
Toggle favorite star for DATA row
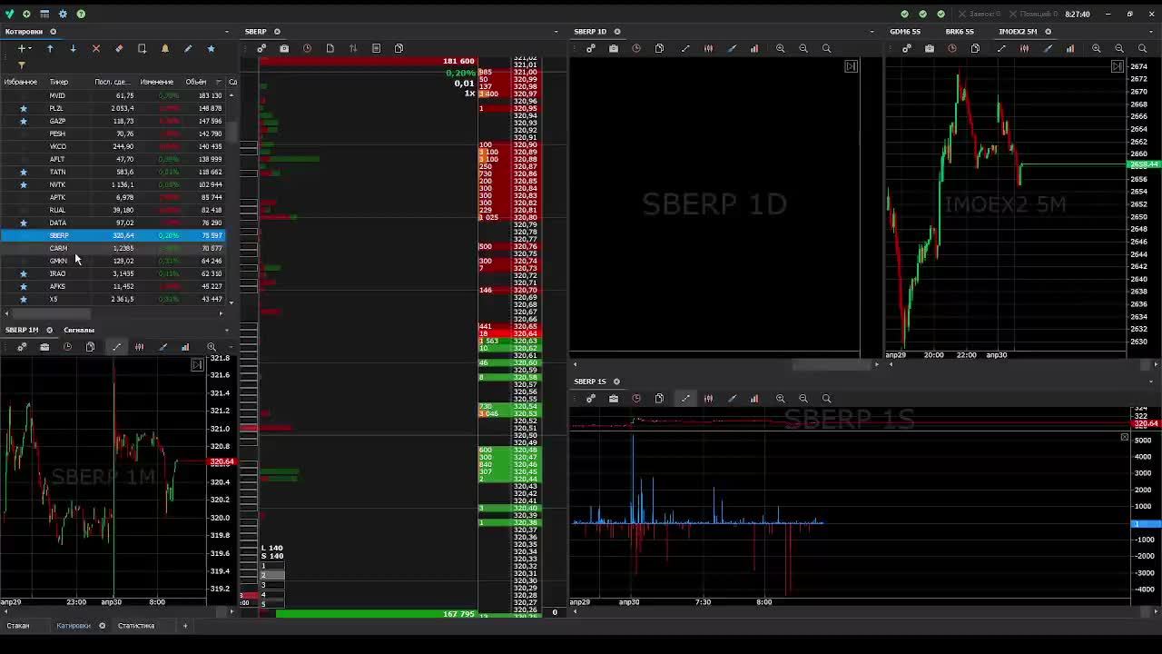[x=24, y=223]
